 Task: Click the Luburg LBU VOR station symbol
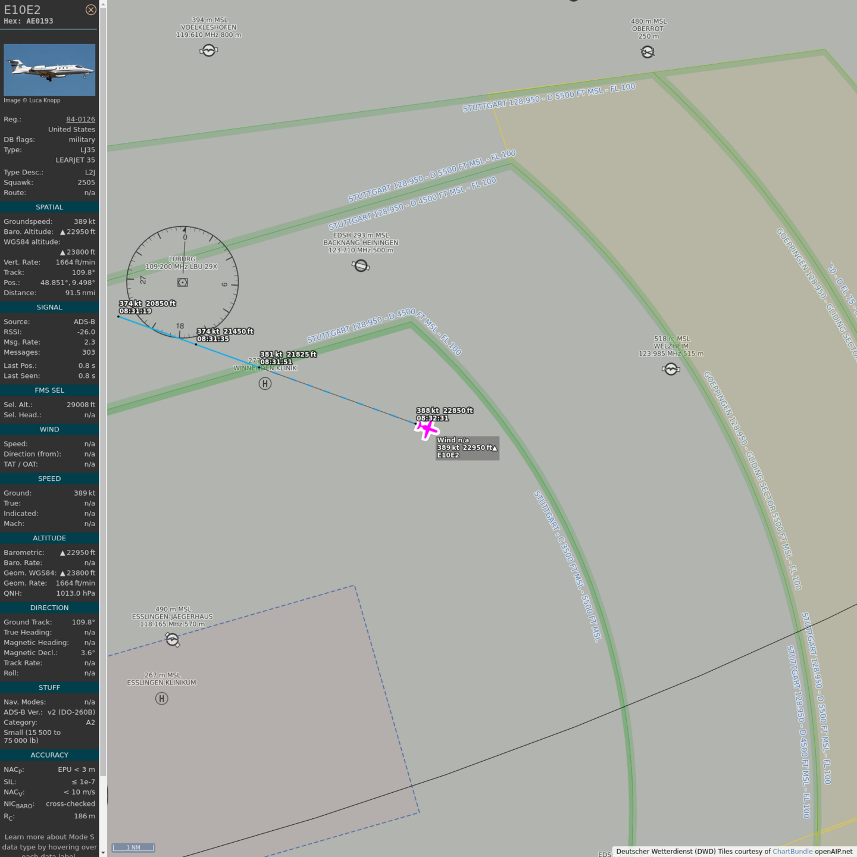[x=183, y=283]
